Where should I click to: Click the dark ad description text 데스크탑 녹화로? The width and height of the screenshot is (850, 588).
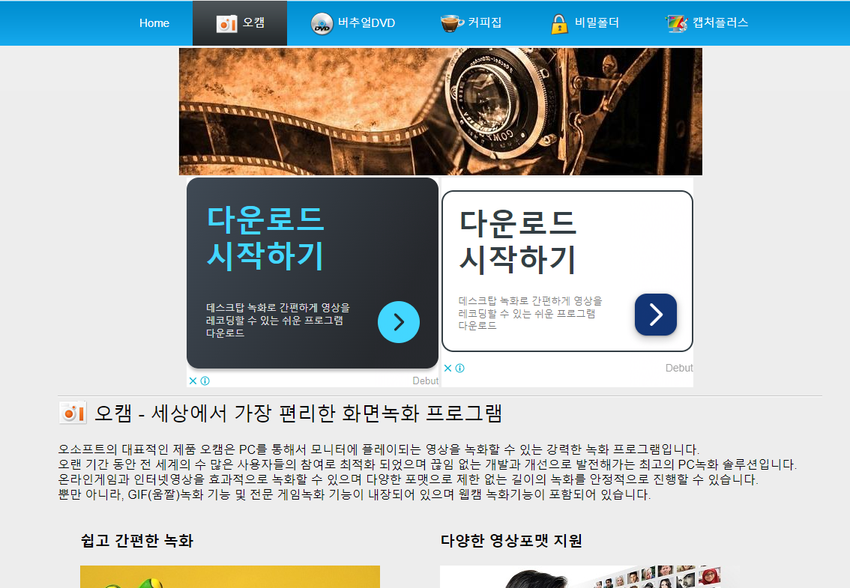coord(277,321)
